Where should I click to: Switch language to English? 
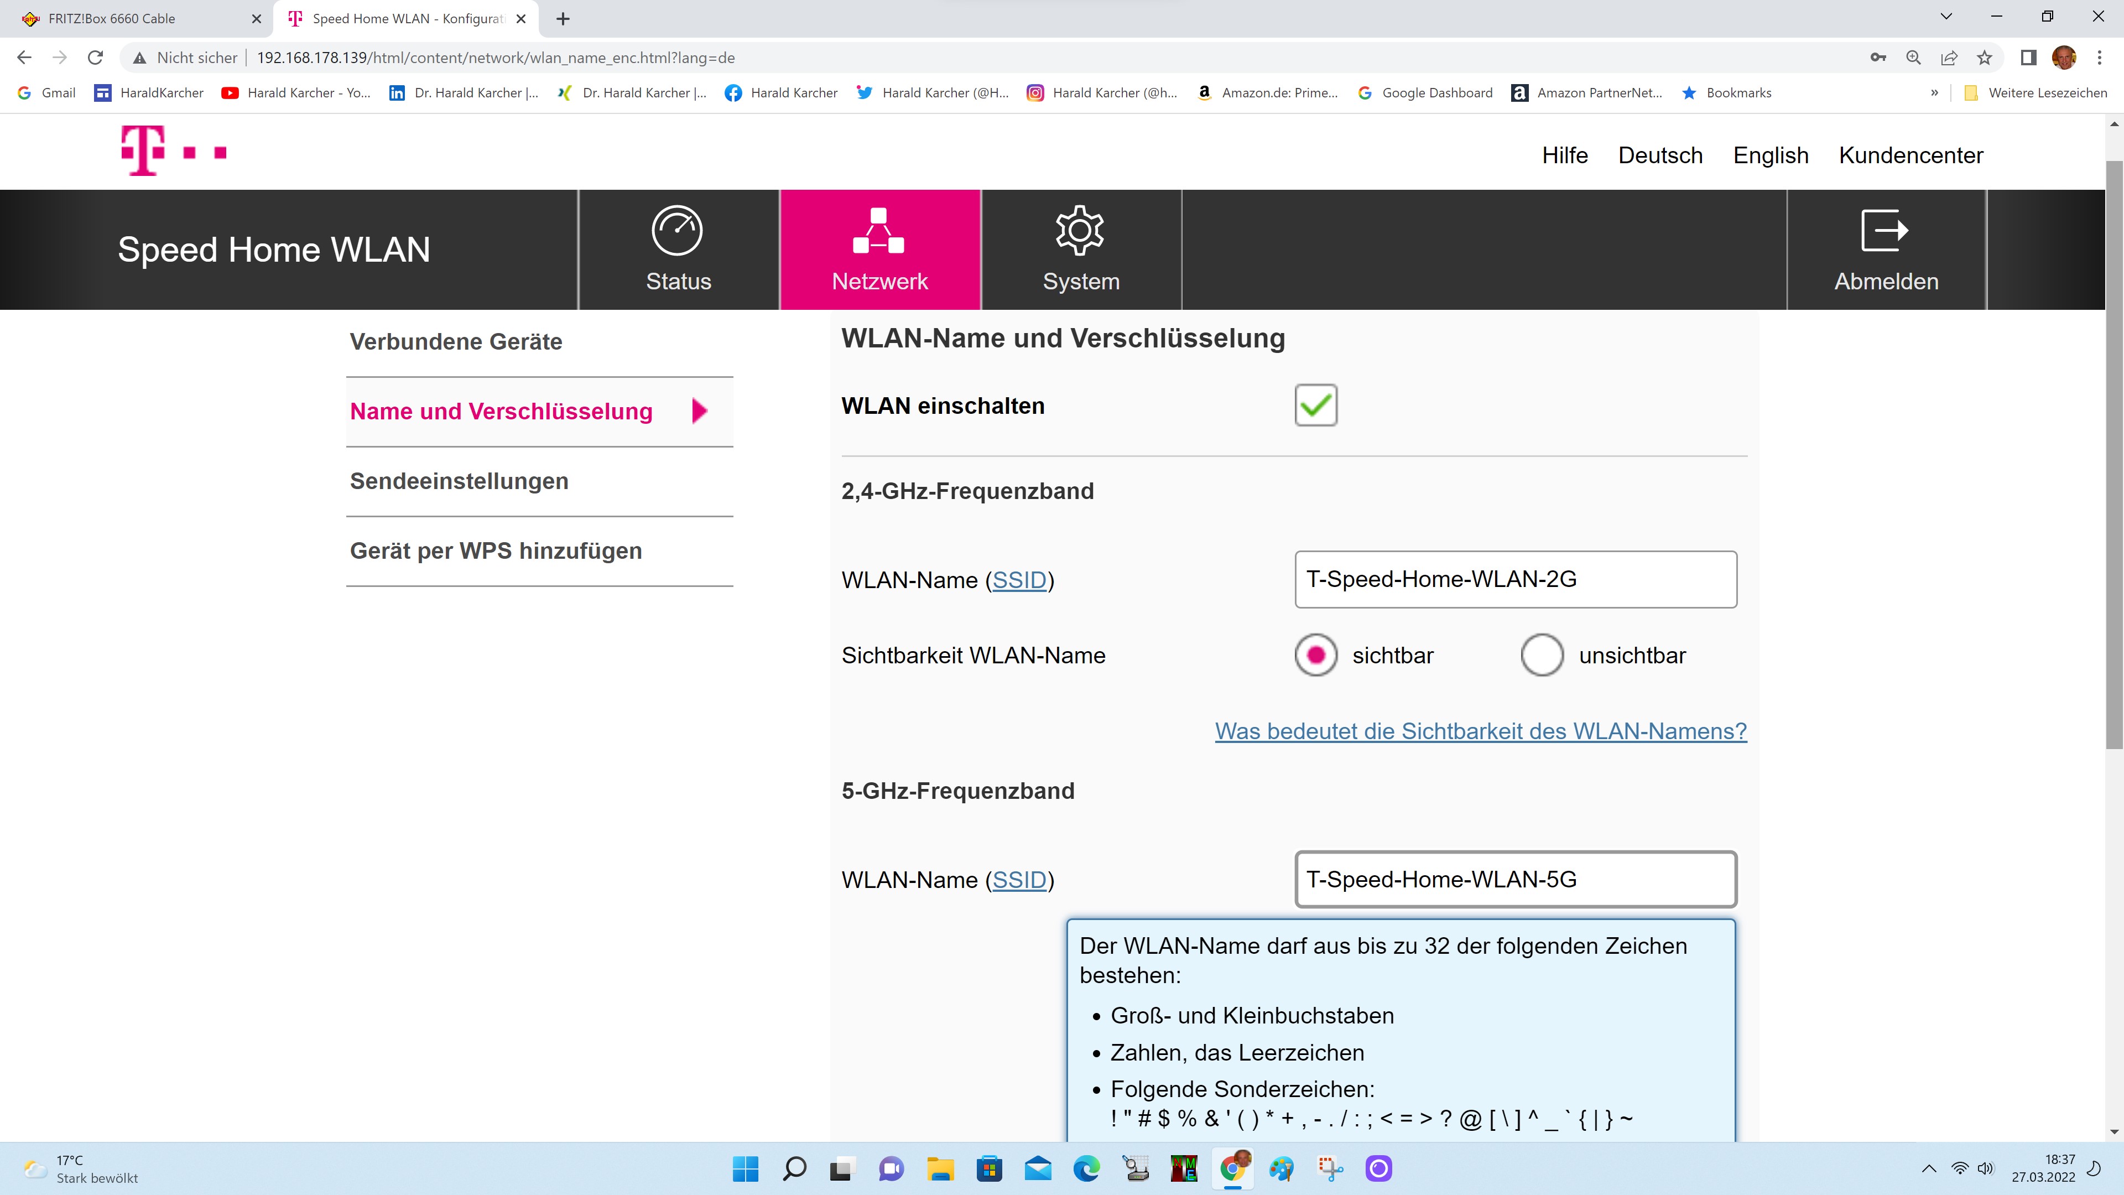coord(1770,155)
